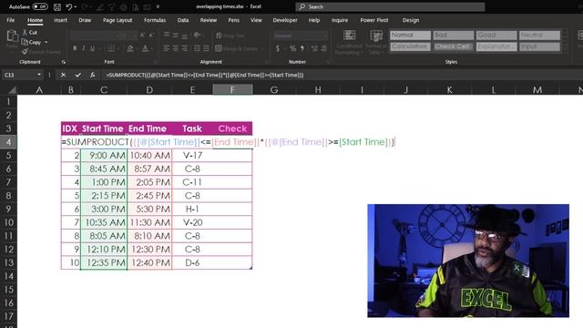Switch to the Power Pivot tab

click(x=374, y=20)
